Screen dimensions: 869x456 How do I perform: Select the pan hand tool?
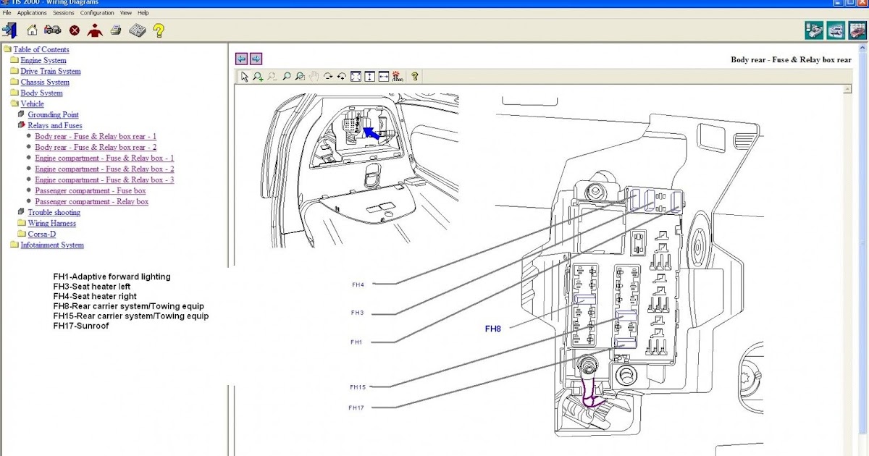(314, 76)
